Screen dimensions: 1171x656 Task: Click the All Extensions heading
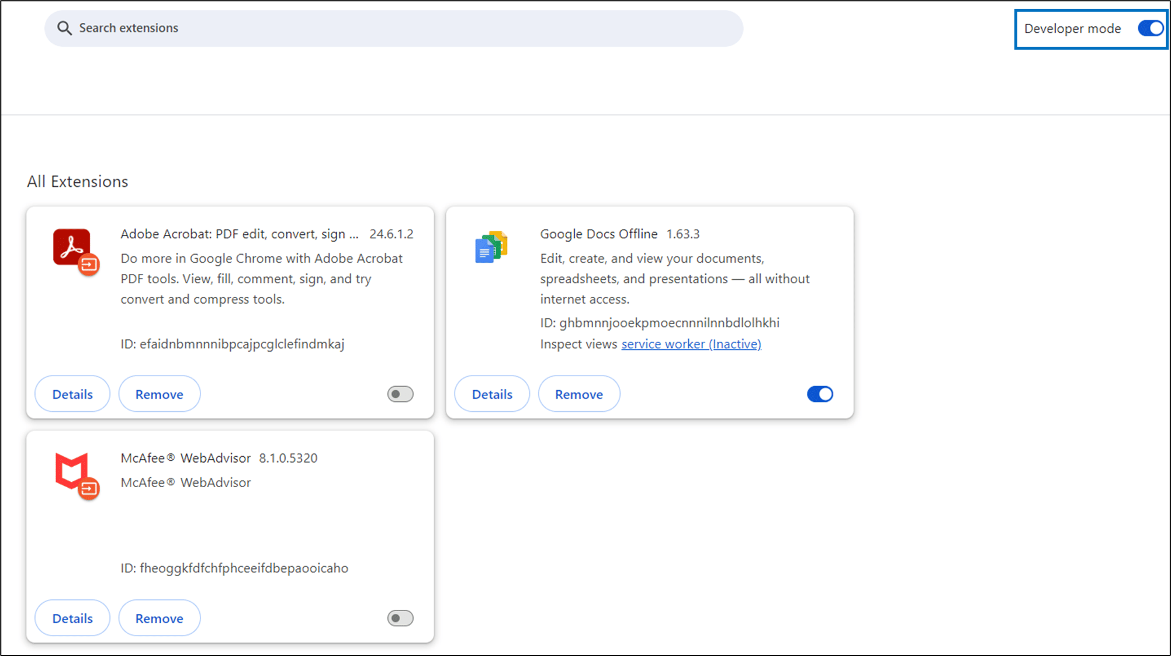(x=77, y=182)
